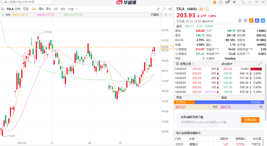Click the left panel collapse icon beside TSLA

(3, 9)
